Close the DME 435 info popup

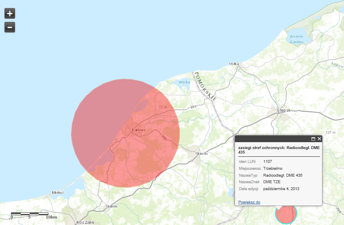[319, 138]
